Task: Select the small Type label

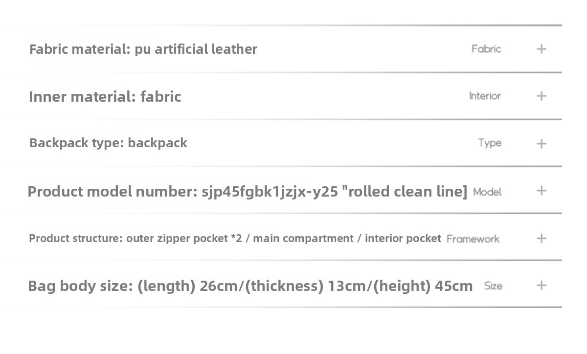Action: click(x=490, y=143)
